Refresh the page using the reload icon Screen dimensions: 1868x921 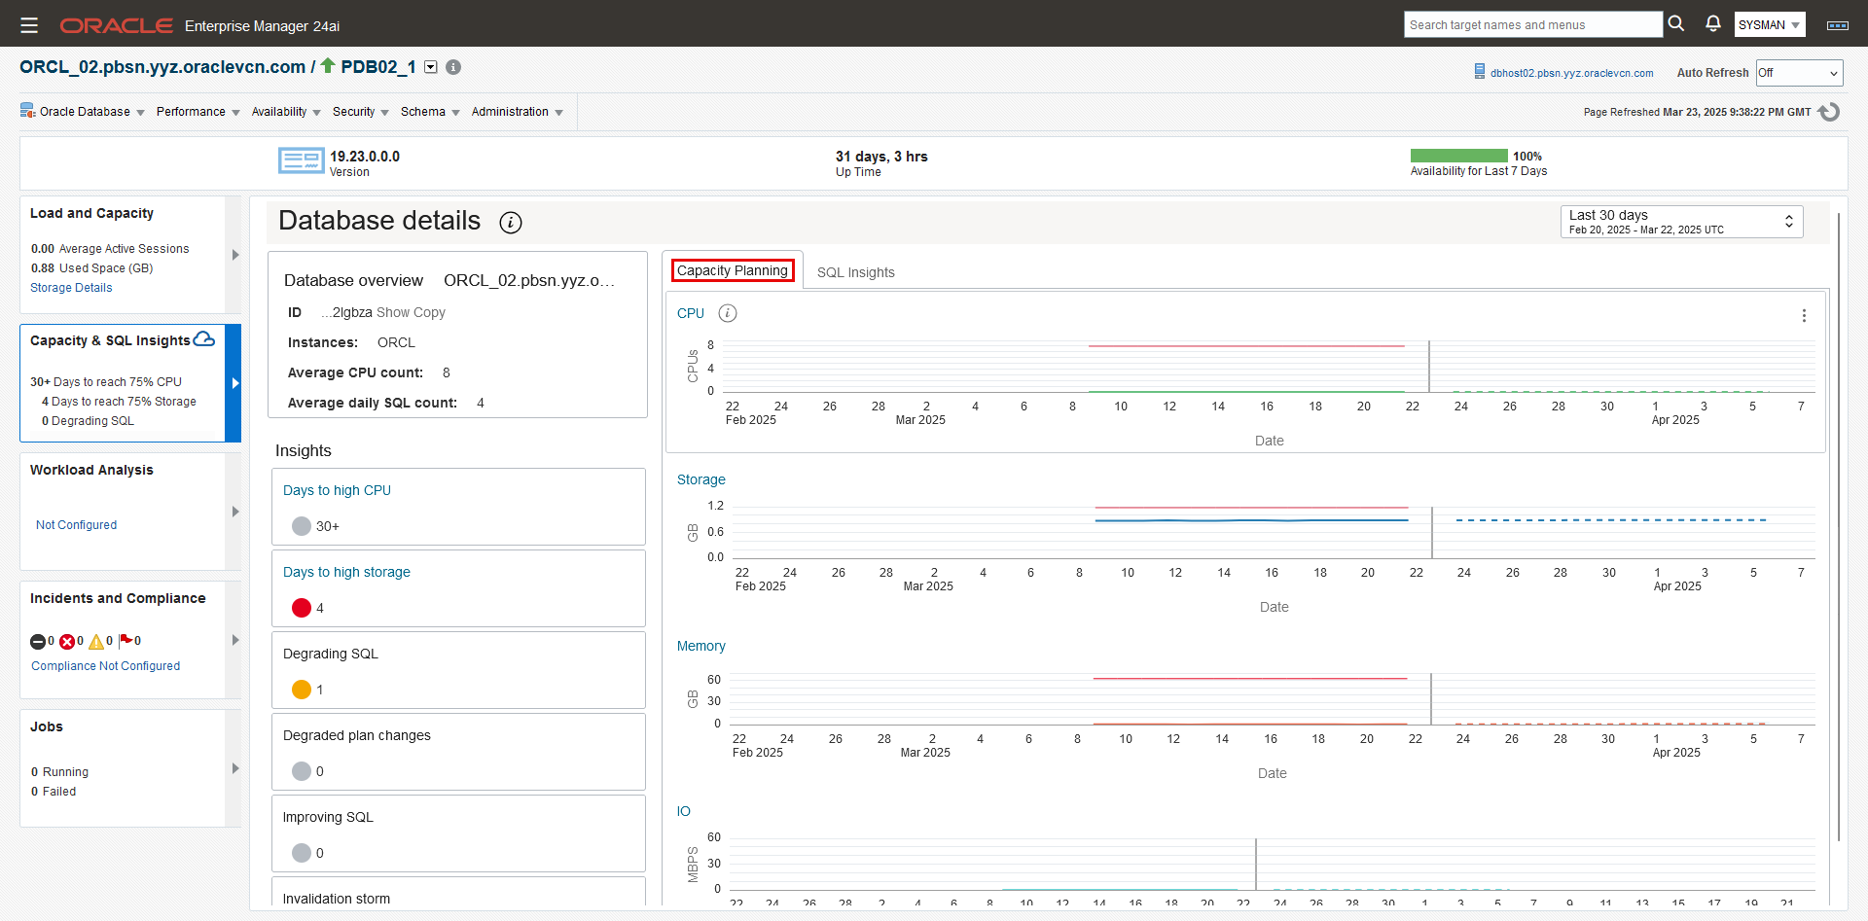tap(1830, 112)
